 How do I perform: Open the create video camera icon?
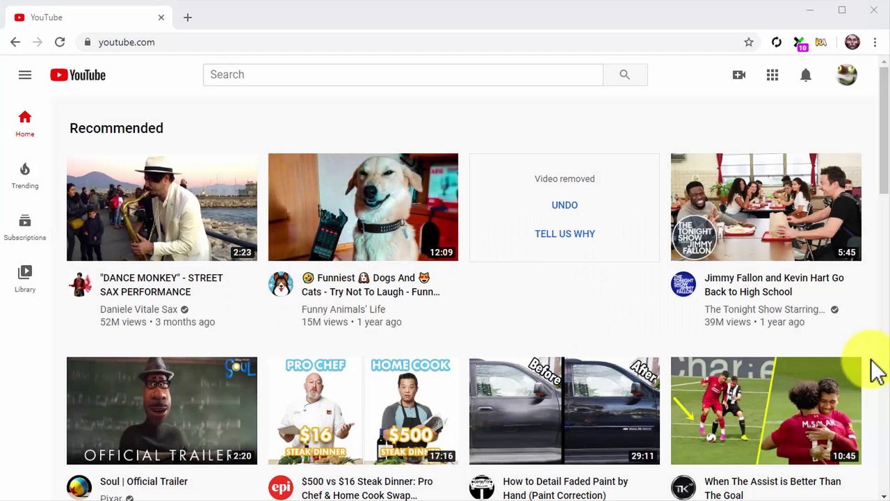739,74
